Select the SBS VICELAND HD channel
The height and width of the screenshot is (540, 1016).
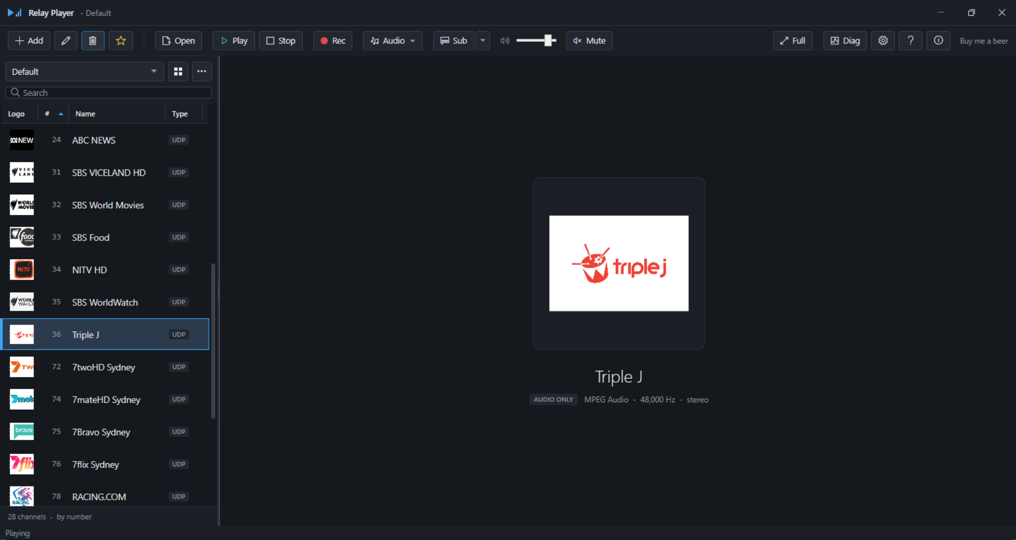point(106,173)
